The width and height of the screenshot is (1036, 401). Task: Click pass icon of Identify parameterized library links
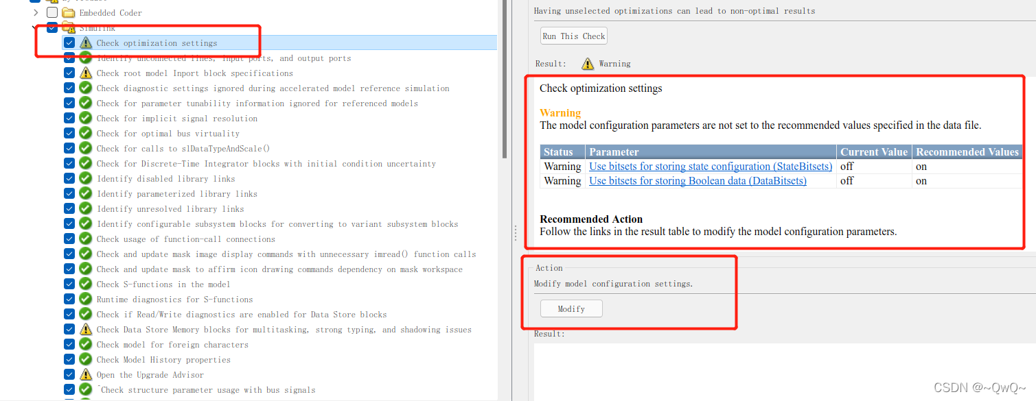[x=85, y=193]
